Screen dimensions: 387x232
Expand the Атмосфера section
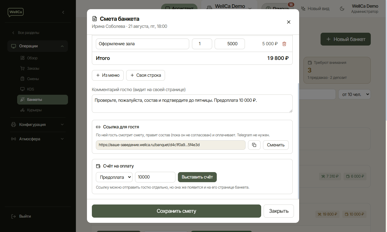tap(38, 139)
